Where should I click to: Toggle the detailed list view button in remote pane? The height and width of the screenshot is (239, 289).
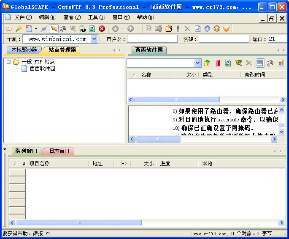[259, 63]
